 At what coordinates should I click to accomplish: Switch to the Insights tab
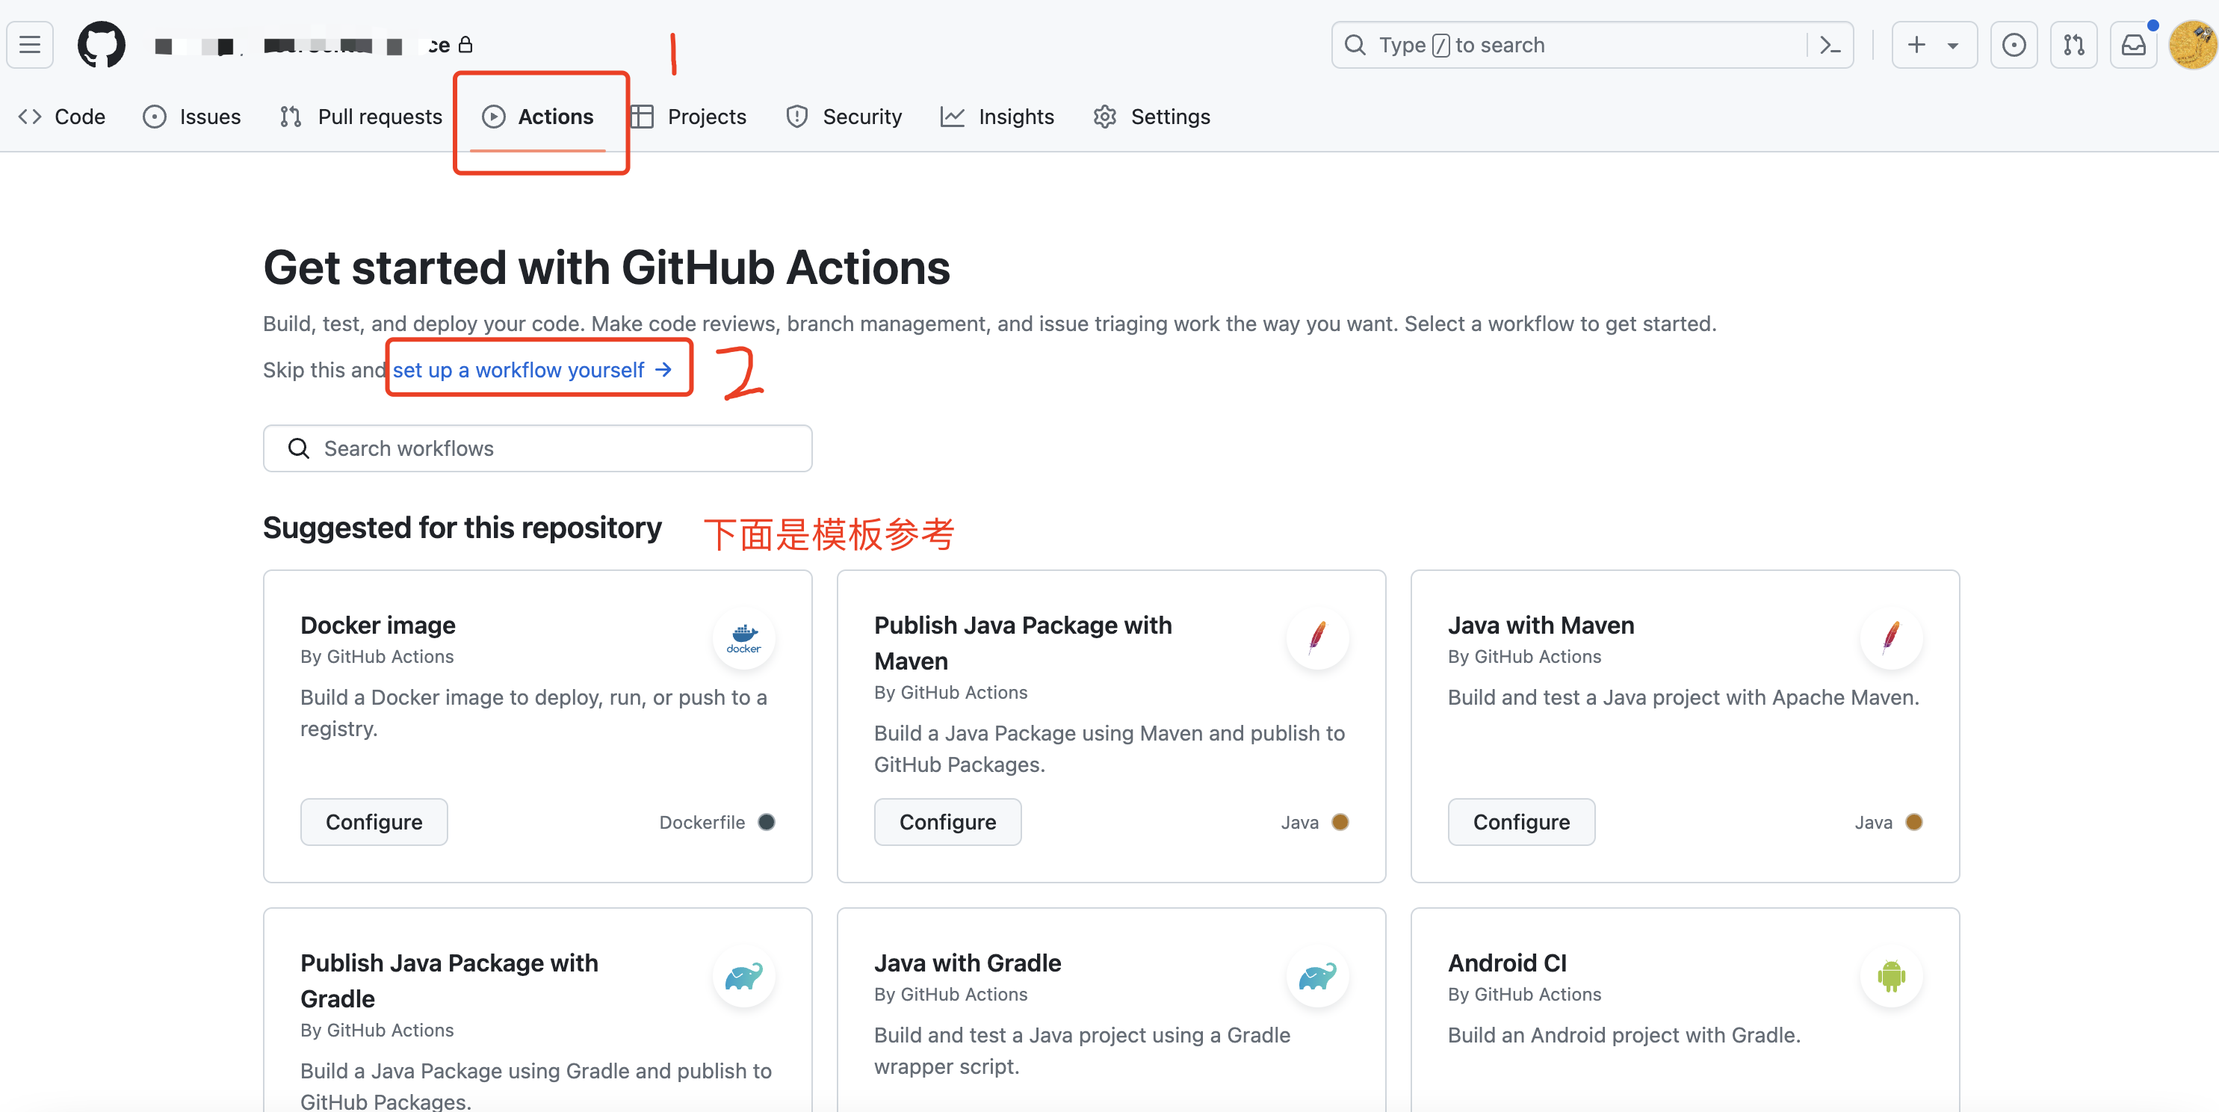(x=997, y=117)
